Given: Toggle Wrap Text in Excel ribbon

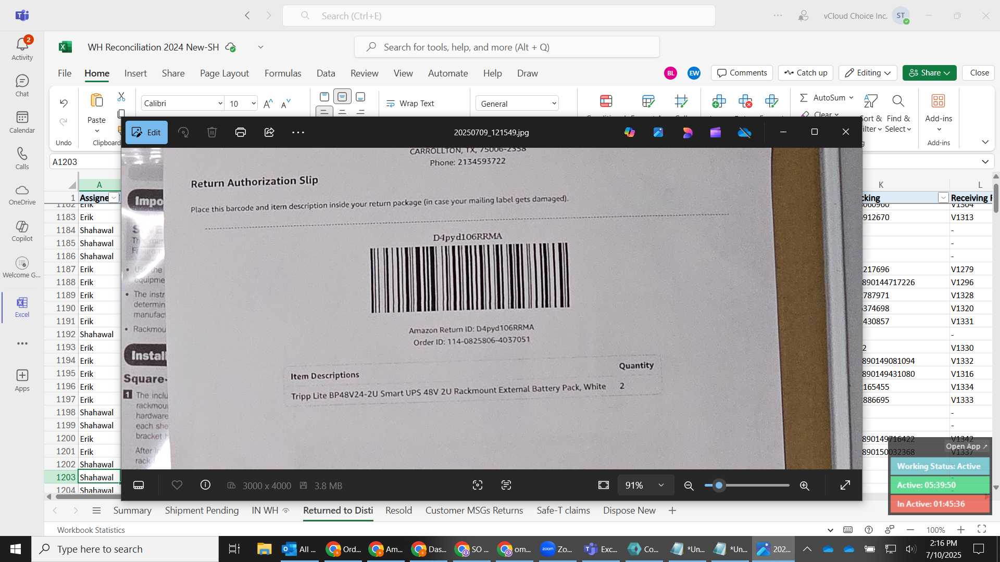Looking at the screenshot, I should 410,104.
